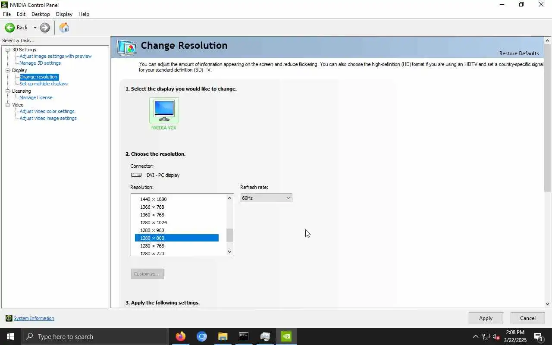Open Chrome browser from the taskbar
552x345 pixels.
202,336
